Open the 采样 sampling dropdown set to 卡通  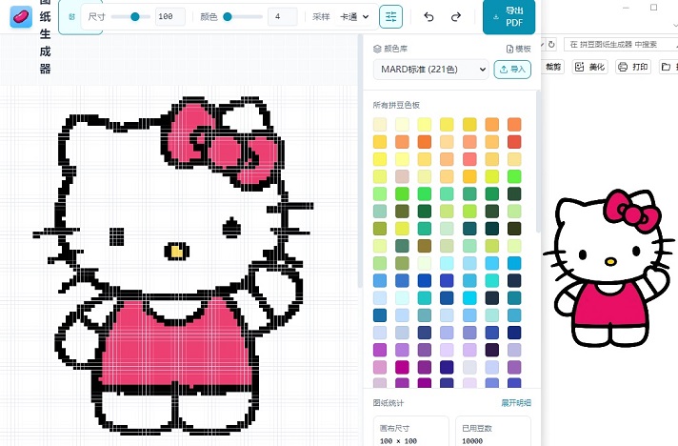coord(354,16)
